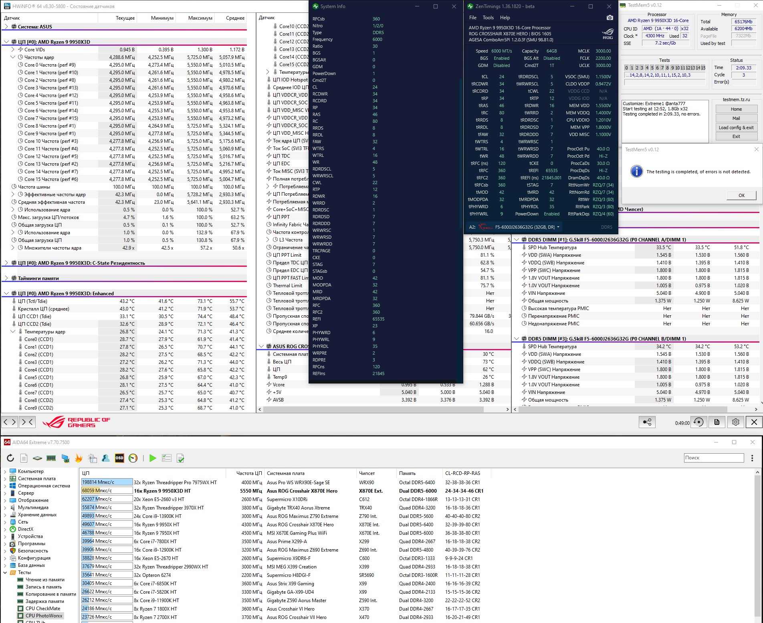Collapse the ЦП [#0]: AMD Ryzen 9 9950X3D section
Viewport: 763px width, 623px height.
(x=6, y=42)
